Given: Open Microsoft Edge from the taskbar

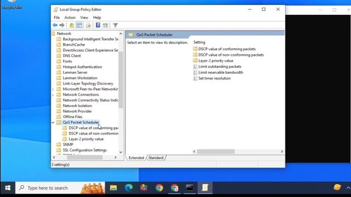Looking at the screenshot, I should coord(128,188).
